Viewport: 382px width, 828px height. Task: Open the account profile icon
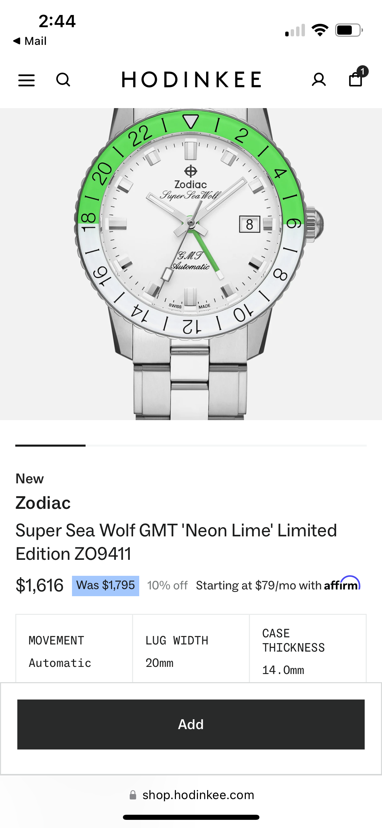319,80
